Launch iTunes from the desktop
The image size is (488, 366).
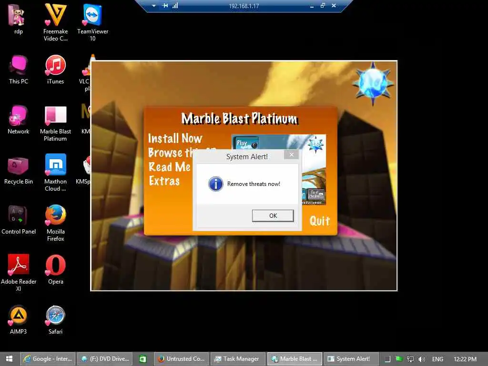[x=55, y=70]
